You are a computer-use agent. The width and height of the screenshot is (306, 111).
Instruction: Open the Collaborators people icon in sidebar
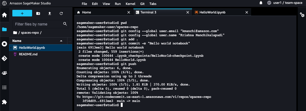coord(4,73)
